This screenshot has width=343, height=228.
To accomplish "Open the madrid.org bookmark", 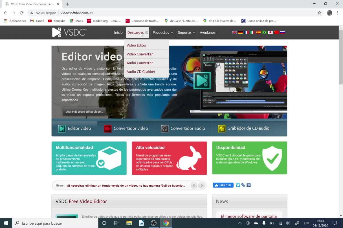I will tap(104, 21).
